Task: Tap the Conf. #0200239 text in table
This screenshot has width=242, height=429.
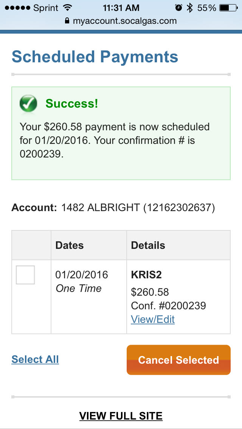Action: point(168,306)
